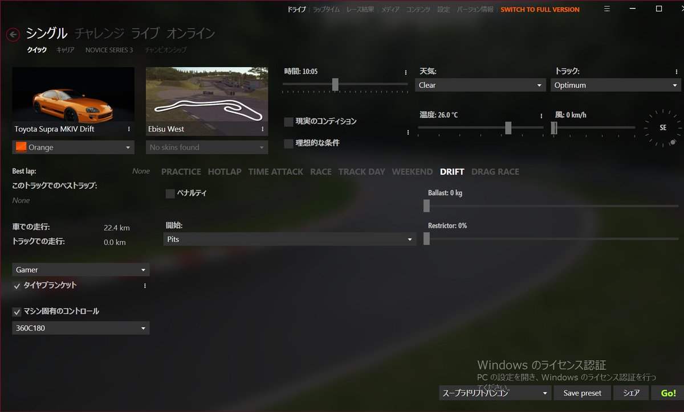Open three-dot menu beside condition checkboxes
Image resolution: width=684 pixels, height=412 pixels.
tap(408, 132)
